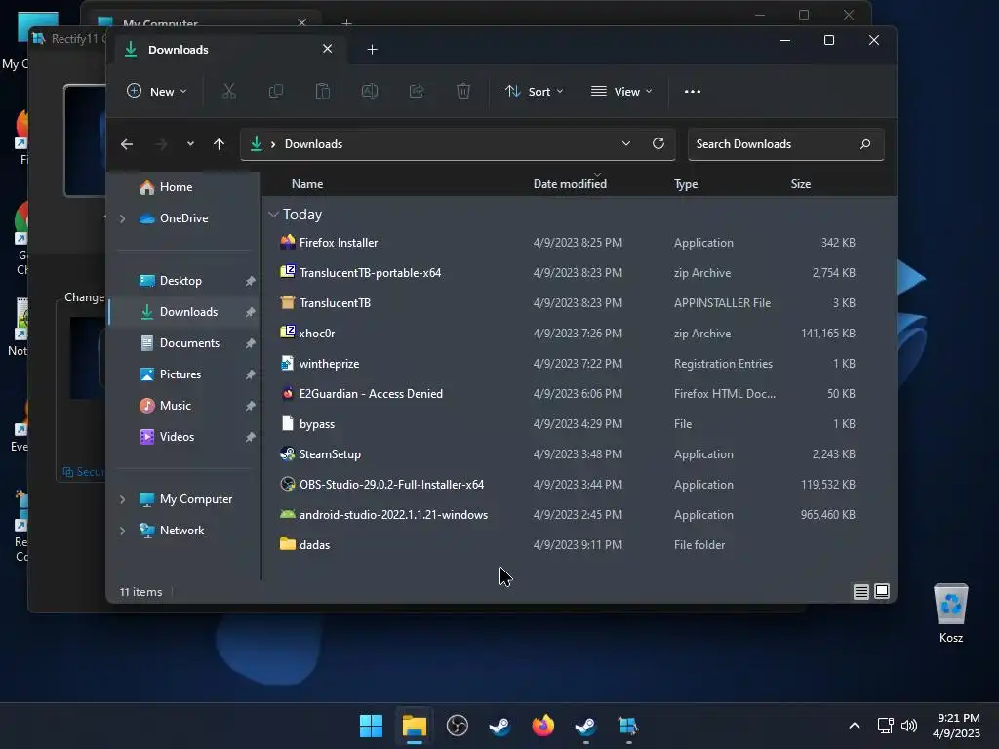This screenshot has height=749, width=999.
Task: Open Start menu on taskbar
Action: point(371,726)
